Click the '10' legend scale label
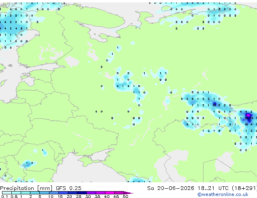 click(x=51, y=196)
